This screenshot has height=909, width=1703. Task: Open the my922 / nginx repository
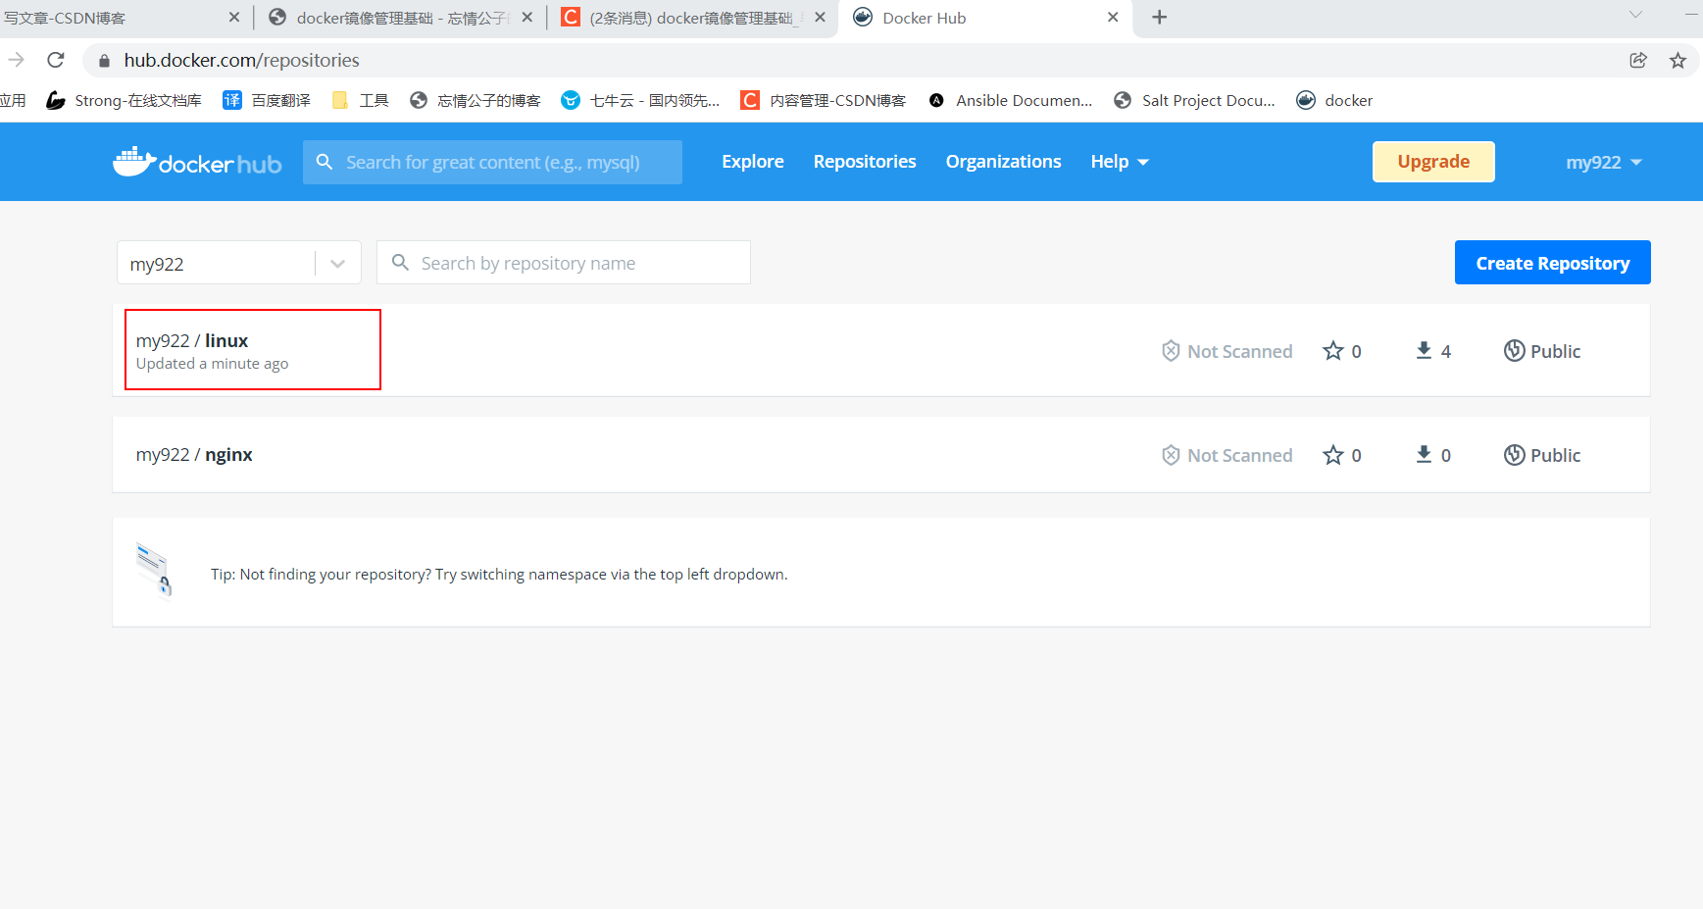click(x=194, y=454)
